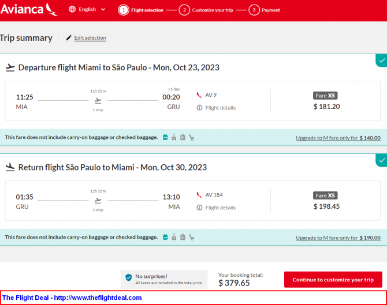387x305 pixels.
Task: Click the $181.20 fare price
Action: 326,107
